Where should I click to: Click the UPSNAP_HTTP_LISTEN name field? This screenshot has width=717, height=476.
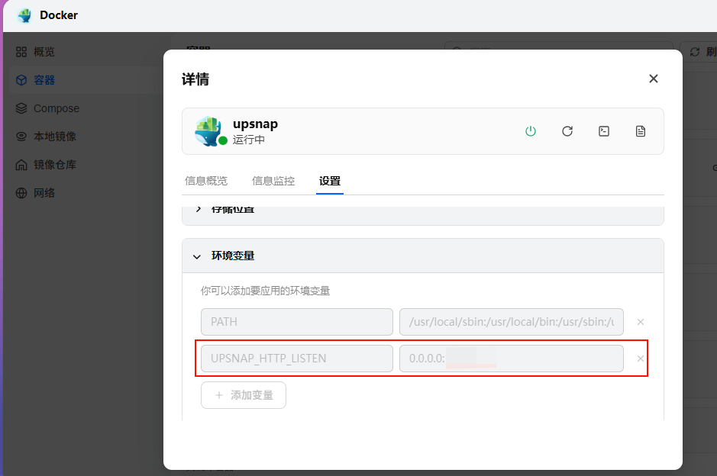[x=297, y=359]
